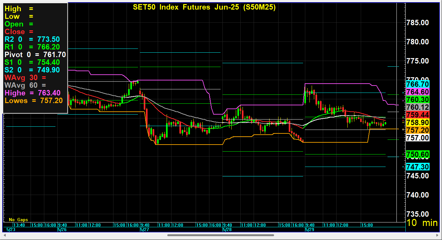Click the 735.00 price axis label

417,214
